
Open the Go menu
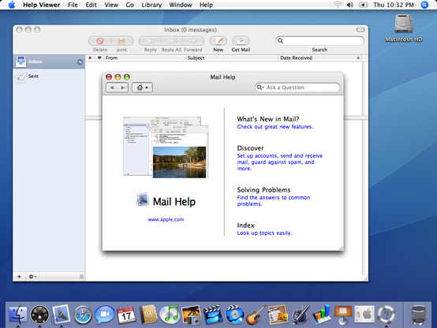129,5
